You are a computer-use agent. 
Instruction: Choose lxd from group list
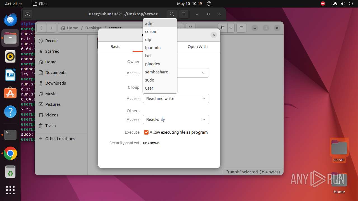(x=160, y=56)
